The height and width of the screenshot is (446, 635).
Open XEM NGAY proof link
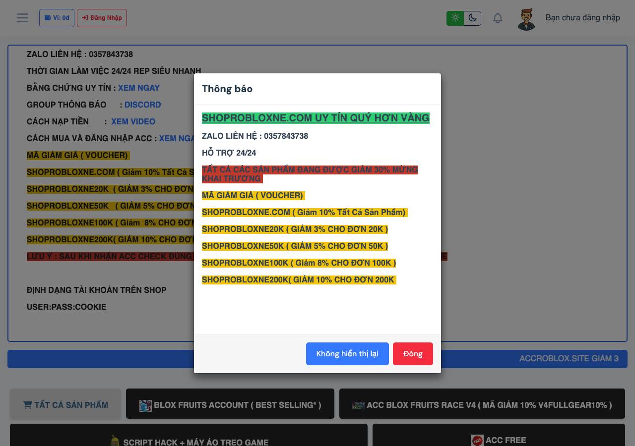(x=139, y=88)
